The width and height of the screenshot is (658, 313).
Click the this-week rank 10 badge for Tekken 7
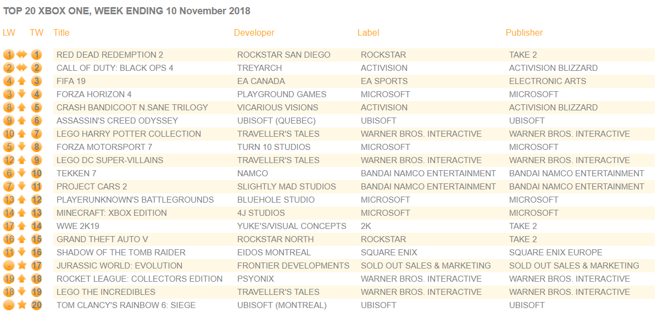pos(37,174)
